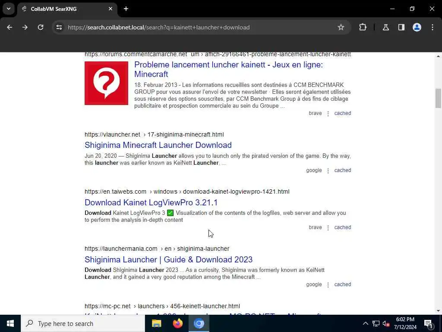Open cached copy of launchermania result
The width and height of the screenshot is (442, 332).
click(342, 284)
